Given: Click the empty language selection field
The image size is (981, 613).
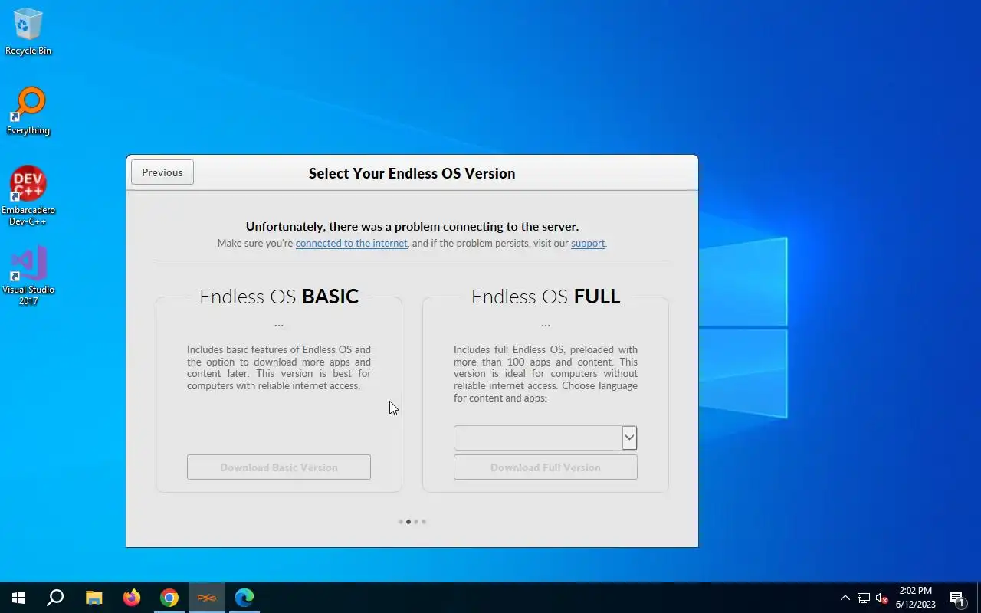Looking at the screenshot, I should (538, 438).
